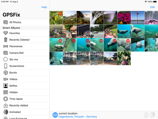The image size is (158, 119).
Task: Open the Recently Added label
Action: (x=19, y=105)
